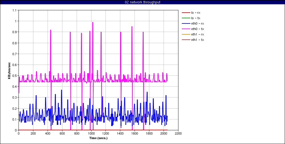The image size is (285, 144).
Task: Select the 'lo – tx' legend label
Action: click(196, 18)
